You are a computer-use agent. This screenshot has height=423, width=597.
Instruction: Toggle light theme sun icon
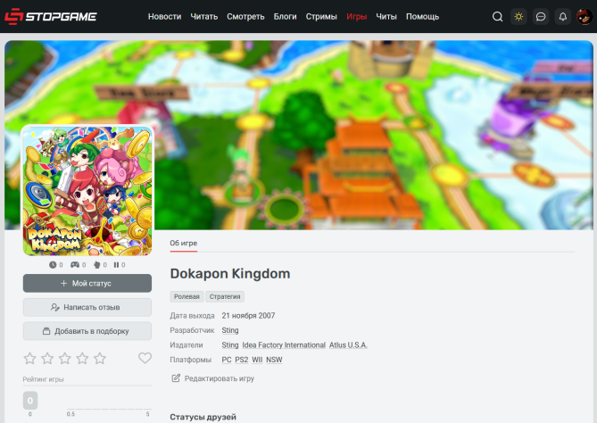click(x=518, y=16)
